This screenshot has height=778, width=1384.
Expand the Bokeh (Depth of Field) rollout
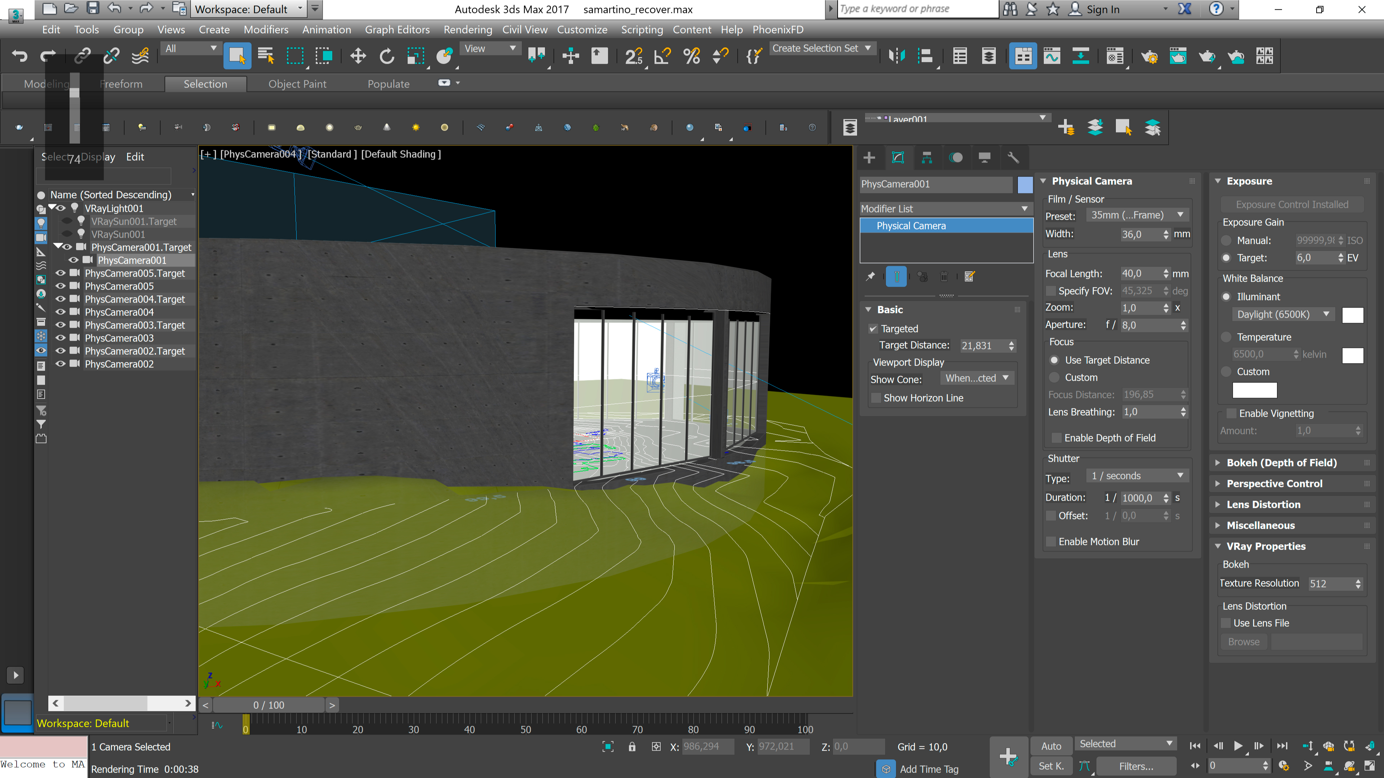[1281, 462]
